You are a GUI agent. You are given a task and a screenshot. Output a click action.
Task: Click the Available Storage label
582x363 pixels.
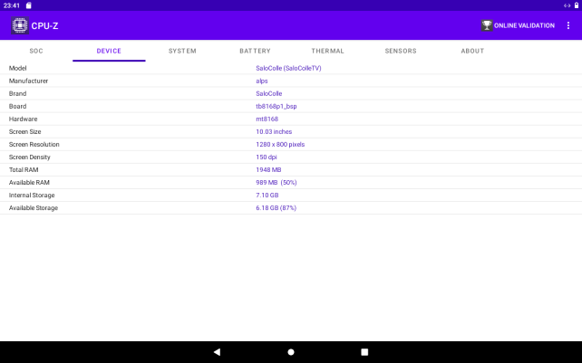point(34,208)
